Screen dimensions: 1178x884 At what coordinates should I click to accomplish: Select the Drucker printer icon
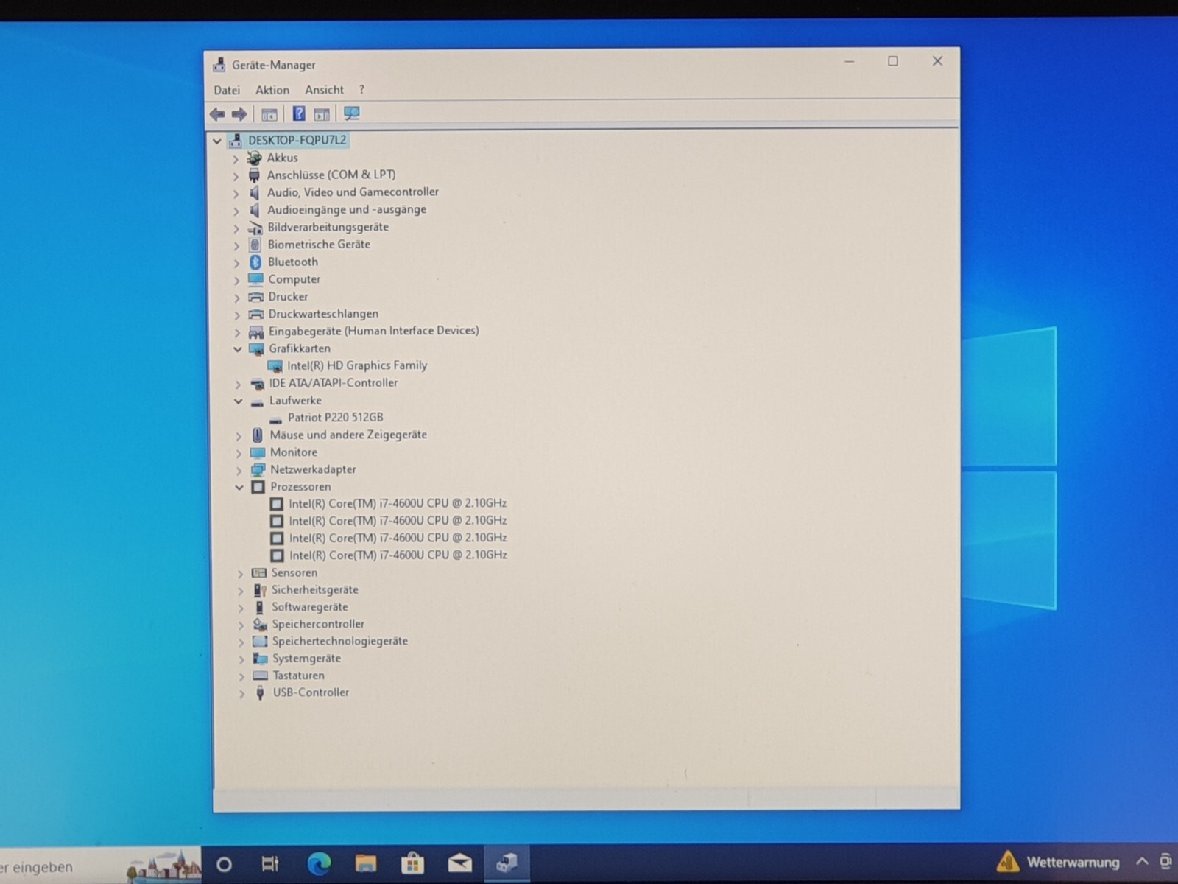tap(255, 297)
